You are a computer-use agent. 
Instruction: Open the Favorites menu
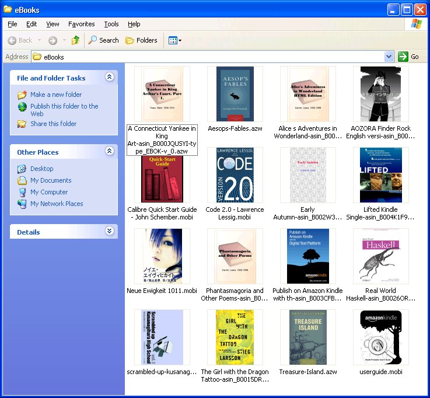click(81, 24)
